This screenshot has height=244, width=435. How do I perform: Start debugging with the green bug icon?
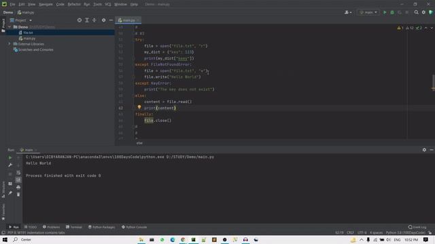[x=392, y=12]
